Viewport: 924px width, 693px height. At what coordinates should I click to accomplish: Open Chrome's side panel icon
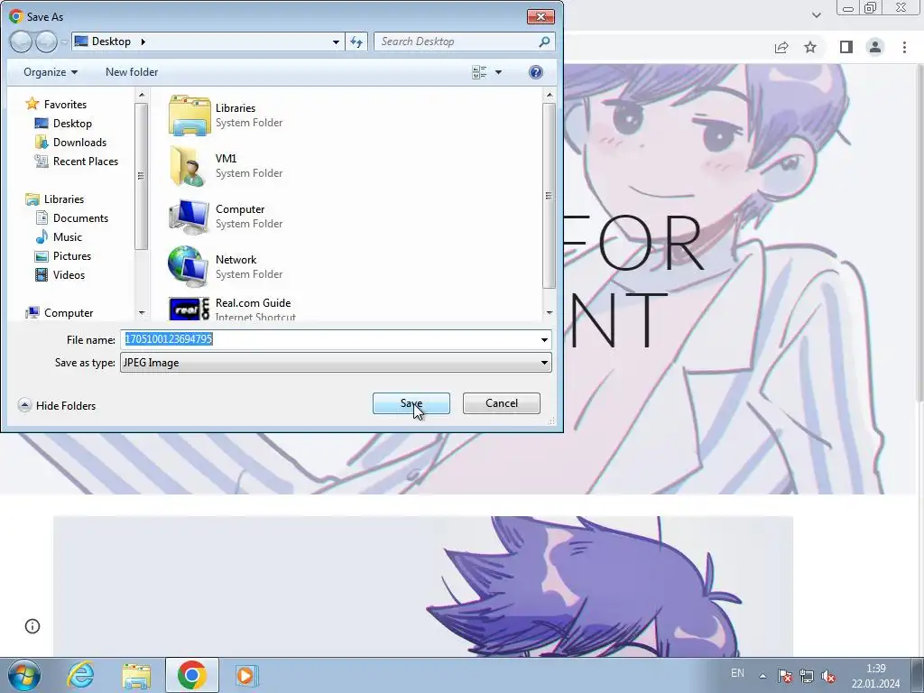846,47
